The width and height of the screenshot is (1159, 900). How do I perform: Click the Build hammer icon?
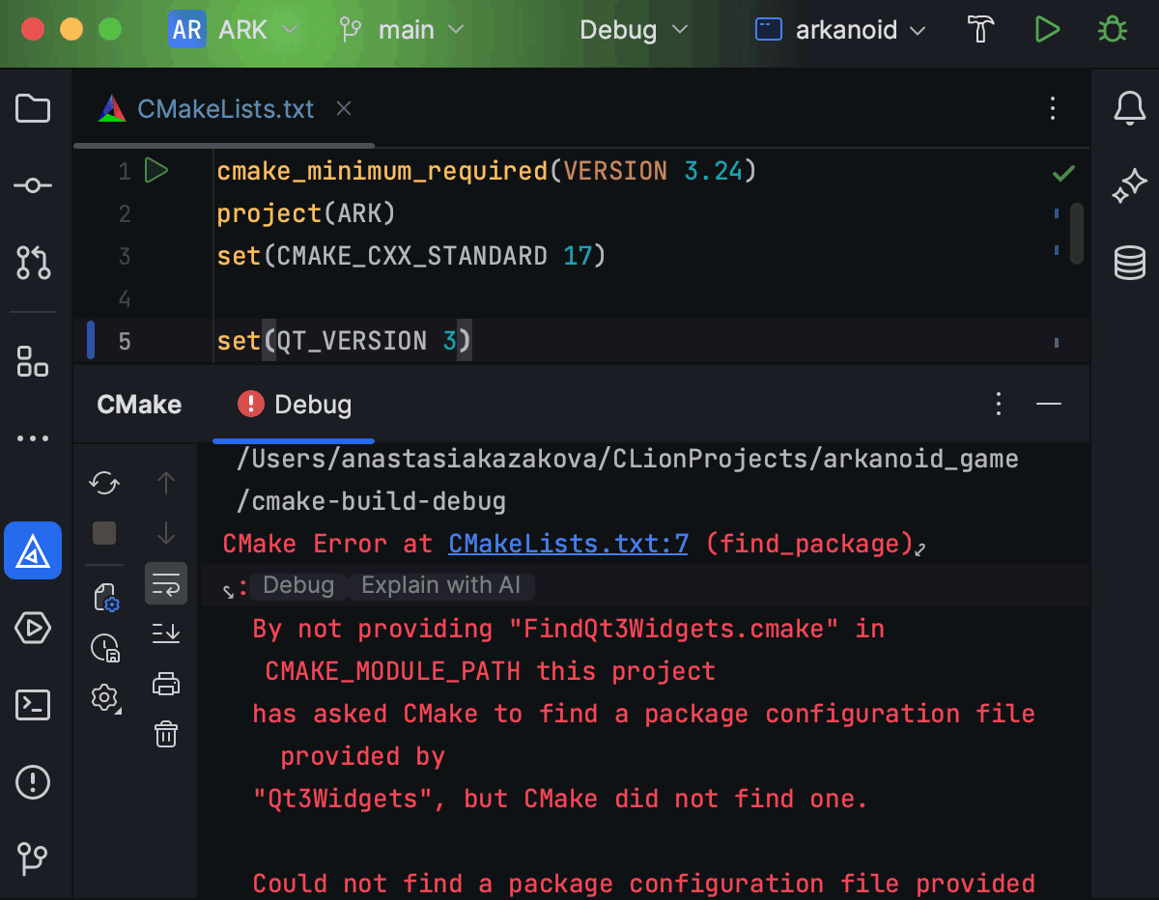point(981,30)
